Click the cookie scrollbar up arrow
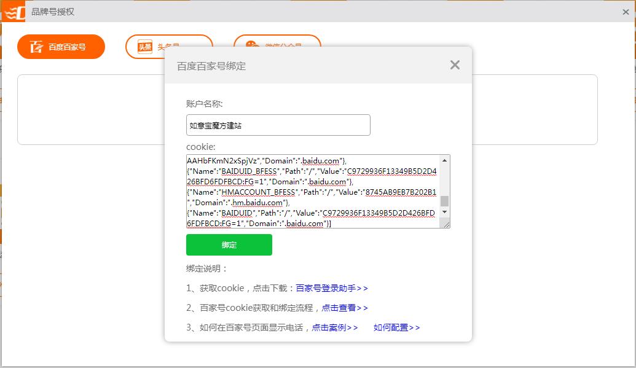Viewport: 636px width, 368px height. (x=444, y=161)
